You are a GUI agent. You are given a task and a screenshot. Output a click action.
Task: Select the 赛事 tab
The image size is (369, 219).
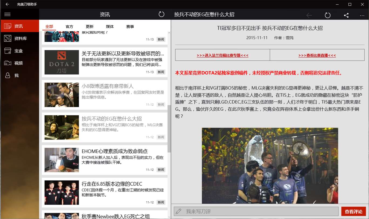130,26
